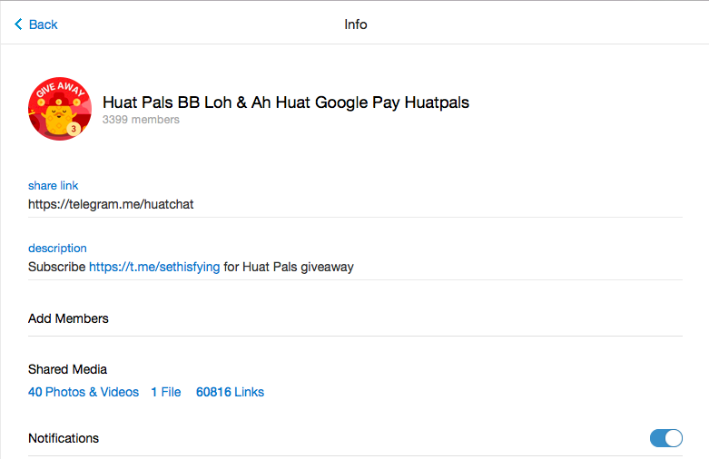Open the t.me/sethisfying link

(154, 267)
